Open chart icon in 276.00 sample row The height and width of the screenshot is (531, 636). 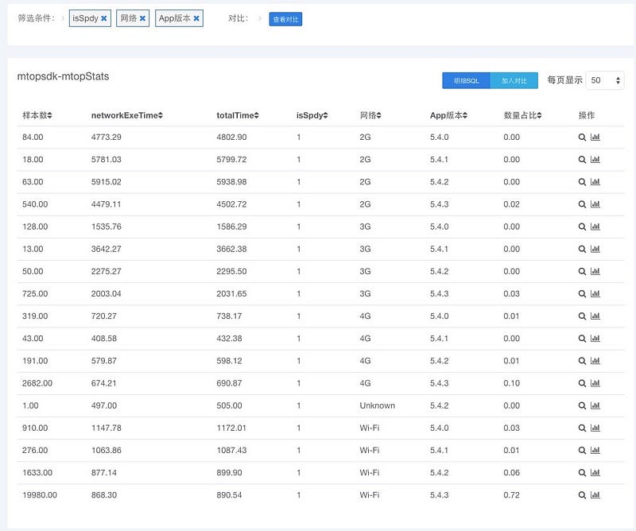point(595,450)
